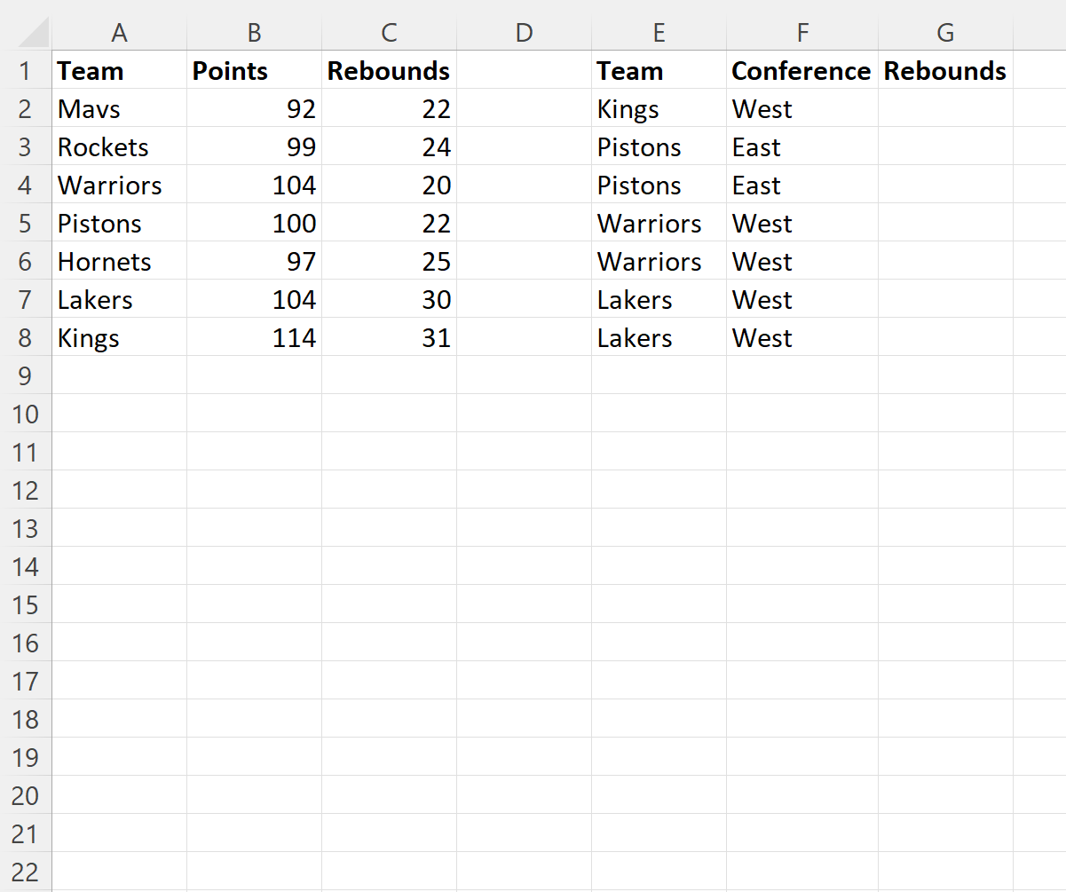Select row 1 header

25,71
